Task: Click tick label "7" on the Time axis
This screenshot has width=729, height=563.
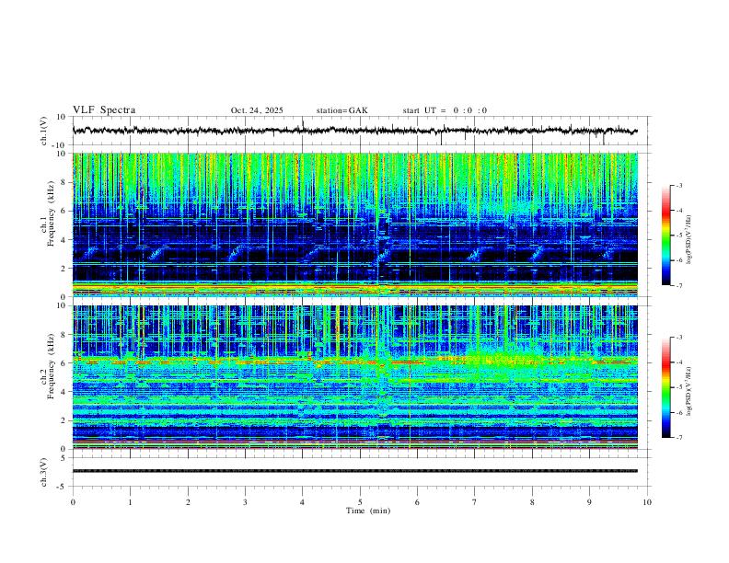Action: 475,502
